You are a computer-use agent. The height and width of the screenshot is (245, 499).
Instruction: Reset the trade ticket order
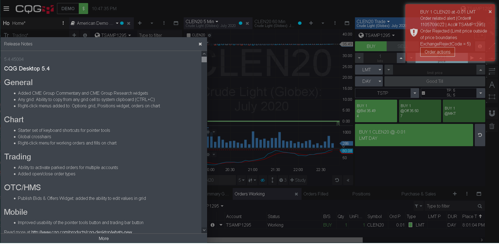pos(480,135)
